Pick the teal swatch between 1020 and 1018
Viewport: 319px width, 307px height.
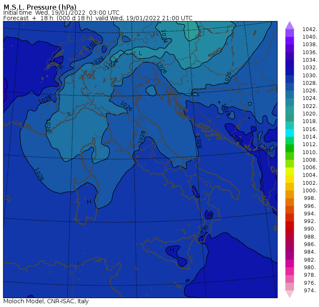pos(290,118)
